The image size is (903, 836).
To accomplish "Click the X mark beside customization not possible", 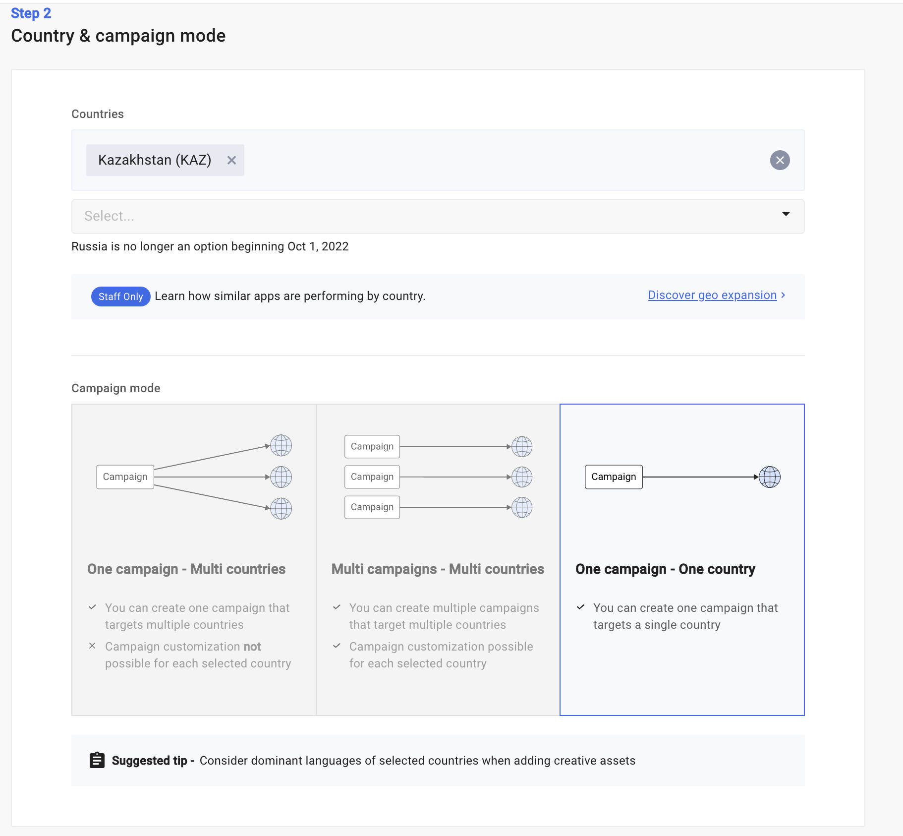I will 92,646.
